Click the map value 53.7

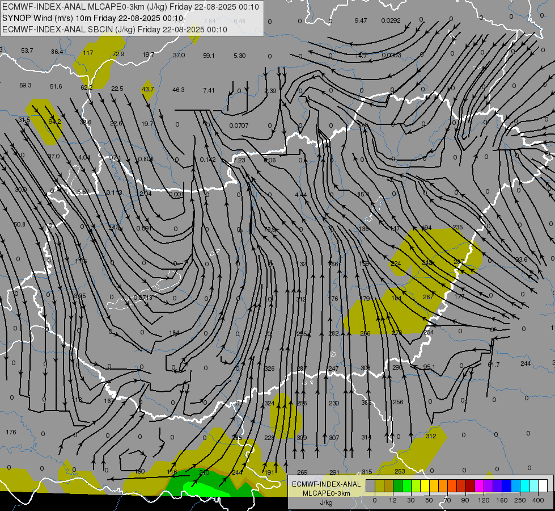tap(27, 51)
